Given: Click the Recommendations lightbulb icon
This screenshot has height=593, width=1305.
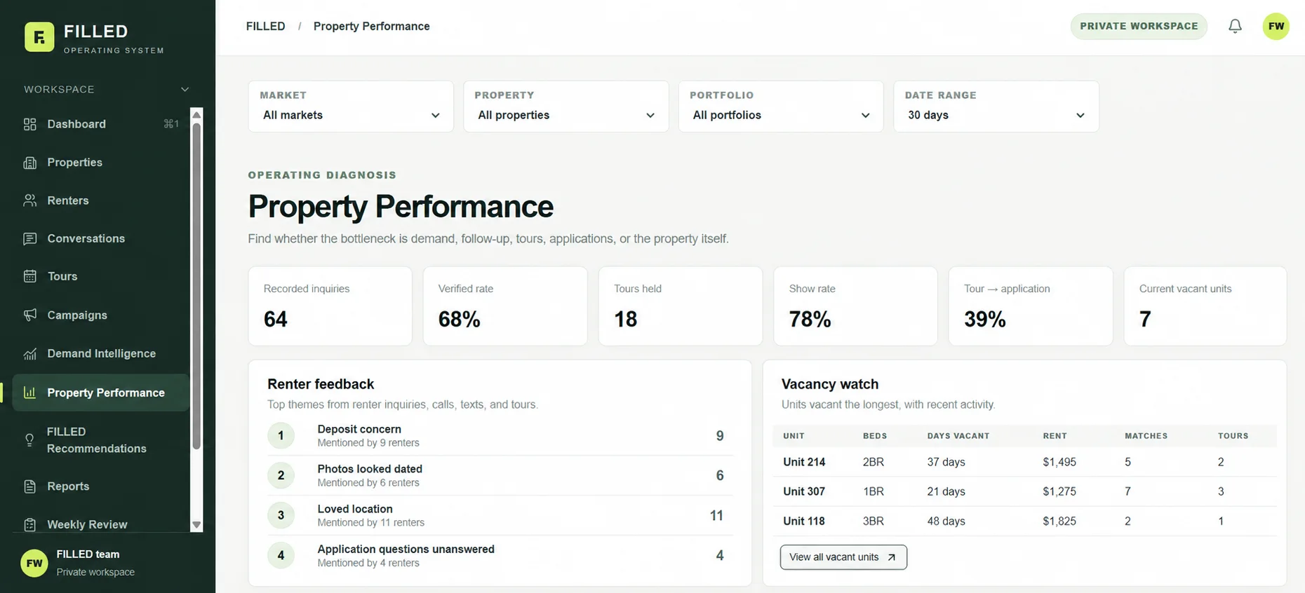Looking at the screenshot, I should (x=29, y=440).
